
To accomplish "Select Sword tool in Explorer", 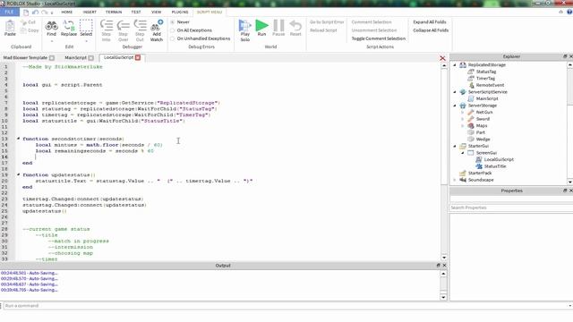I will tap(483, 119).
